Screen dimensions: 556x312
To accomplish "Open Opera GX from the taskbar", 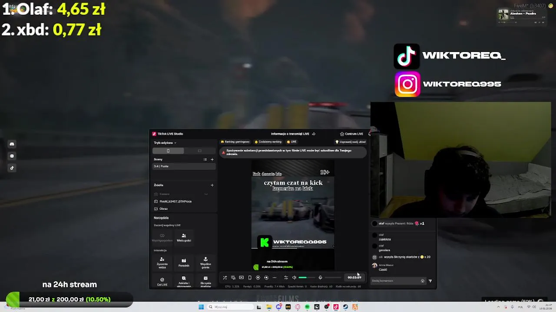I will point(298,307).
